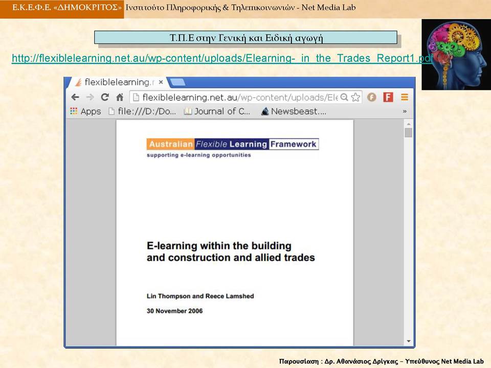Image resolution: width=491 pixels, height=368 pixels.
Task: Reload the page with refresh icon
Action: [105, 97]
